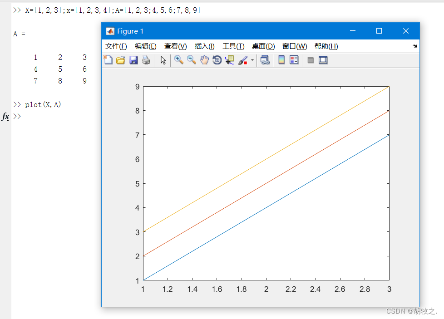Viewport: 444px width, 319px height.
Task: Click the Figure 1 title bar text
Action: pos(130,31)
